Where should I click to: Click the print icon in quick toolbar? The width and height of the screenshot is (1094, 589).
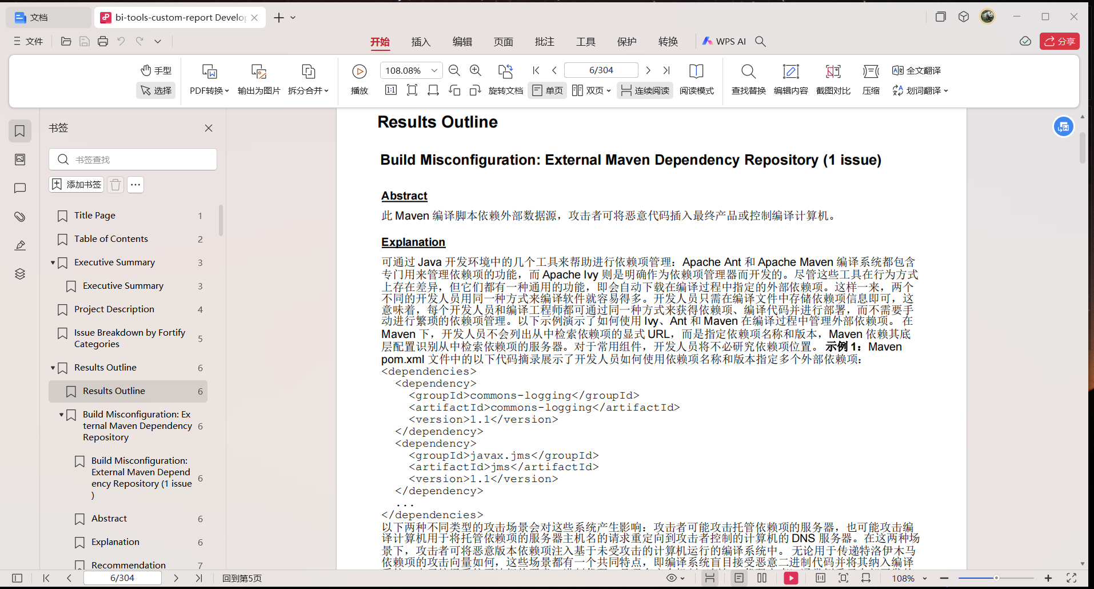pyautogui.click(x=103, y=41)
